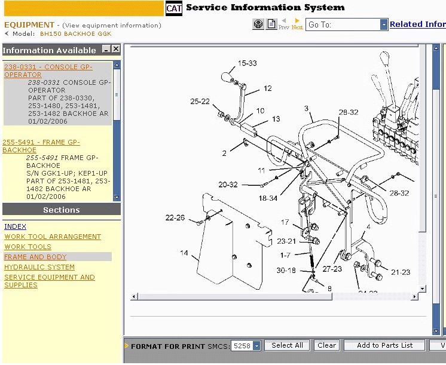This screenshot has height=365, width=446.
Task: Click Add to Parts List button
Action: [384, 345]
